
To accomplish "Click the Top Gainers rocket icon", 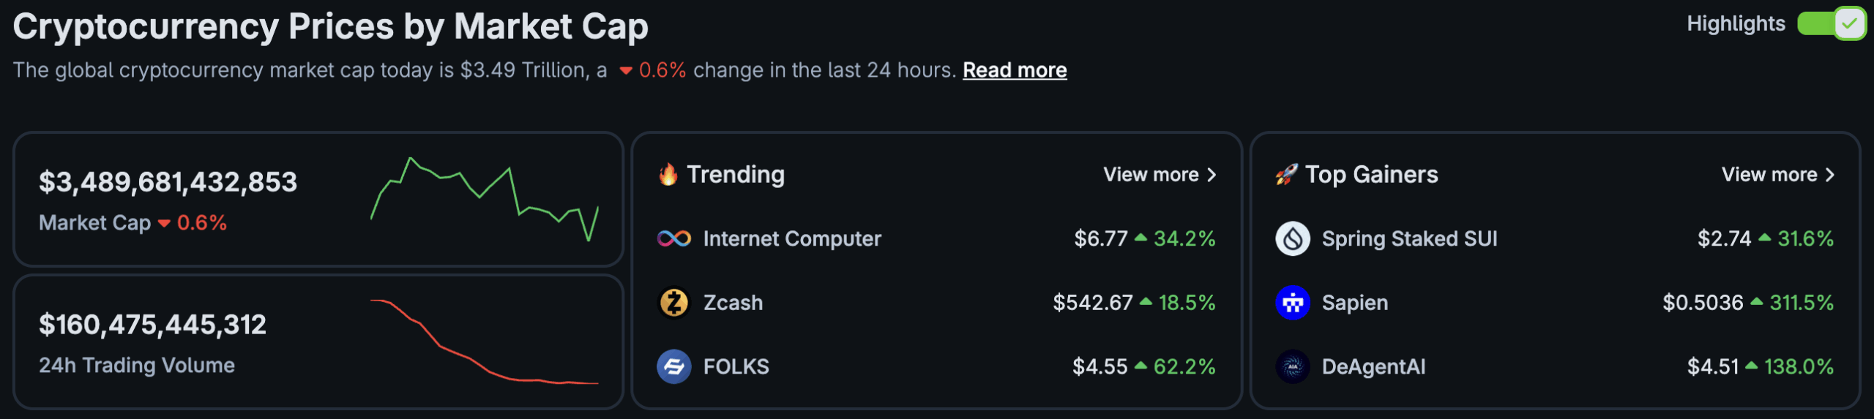I will pos(1286,175).
